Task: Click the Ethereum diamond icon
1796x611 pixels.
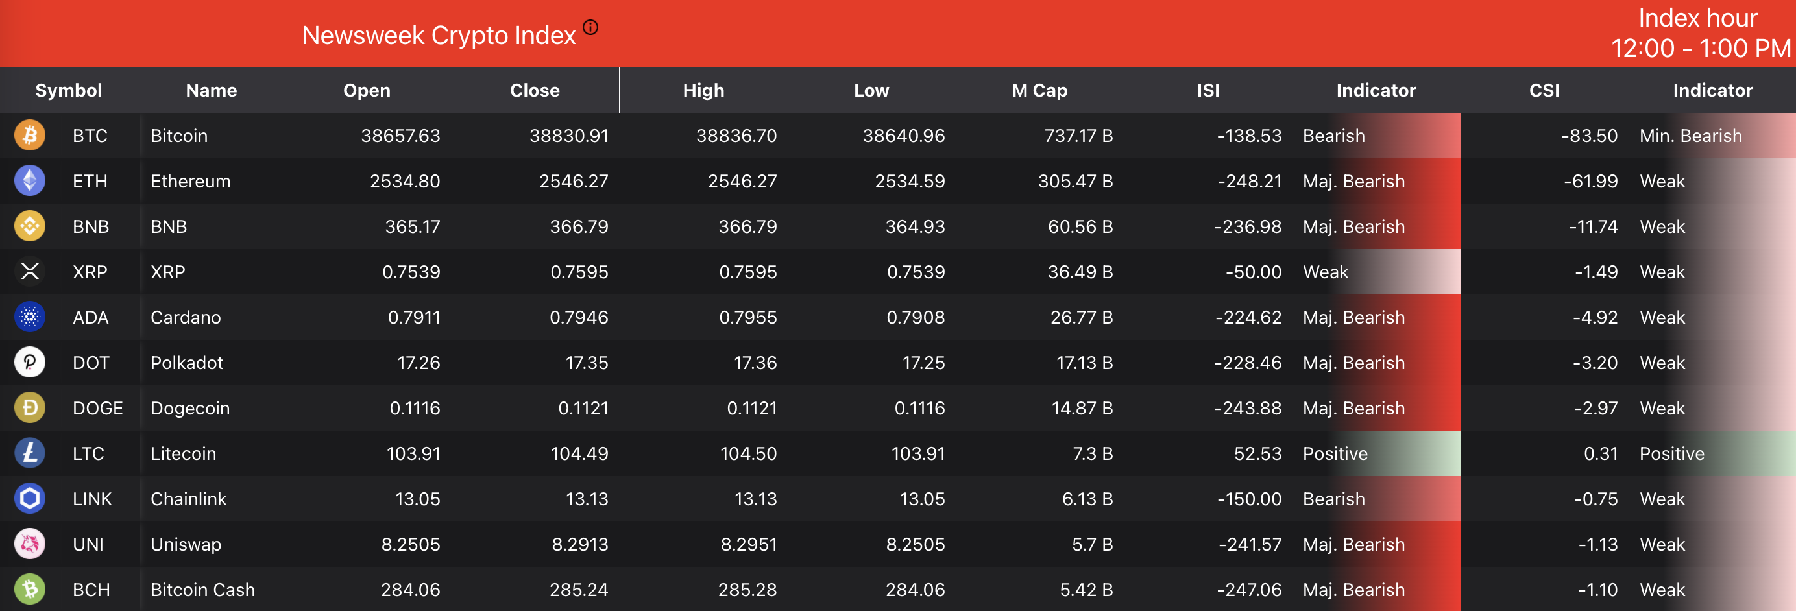Action: coord(30,180)
